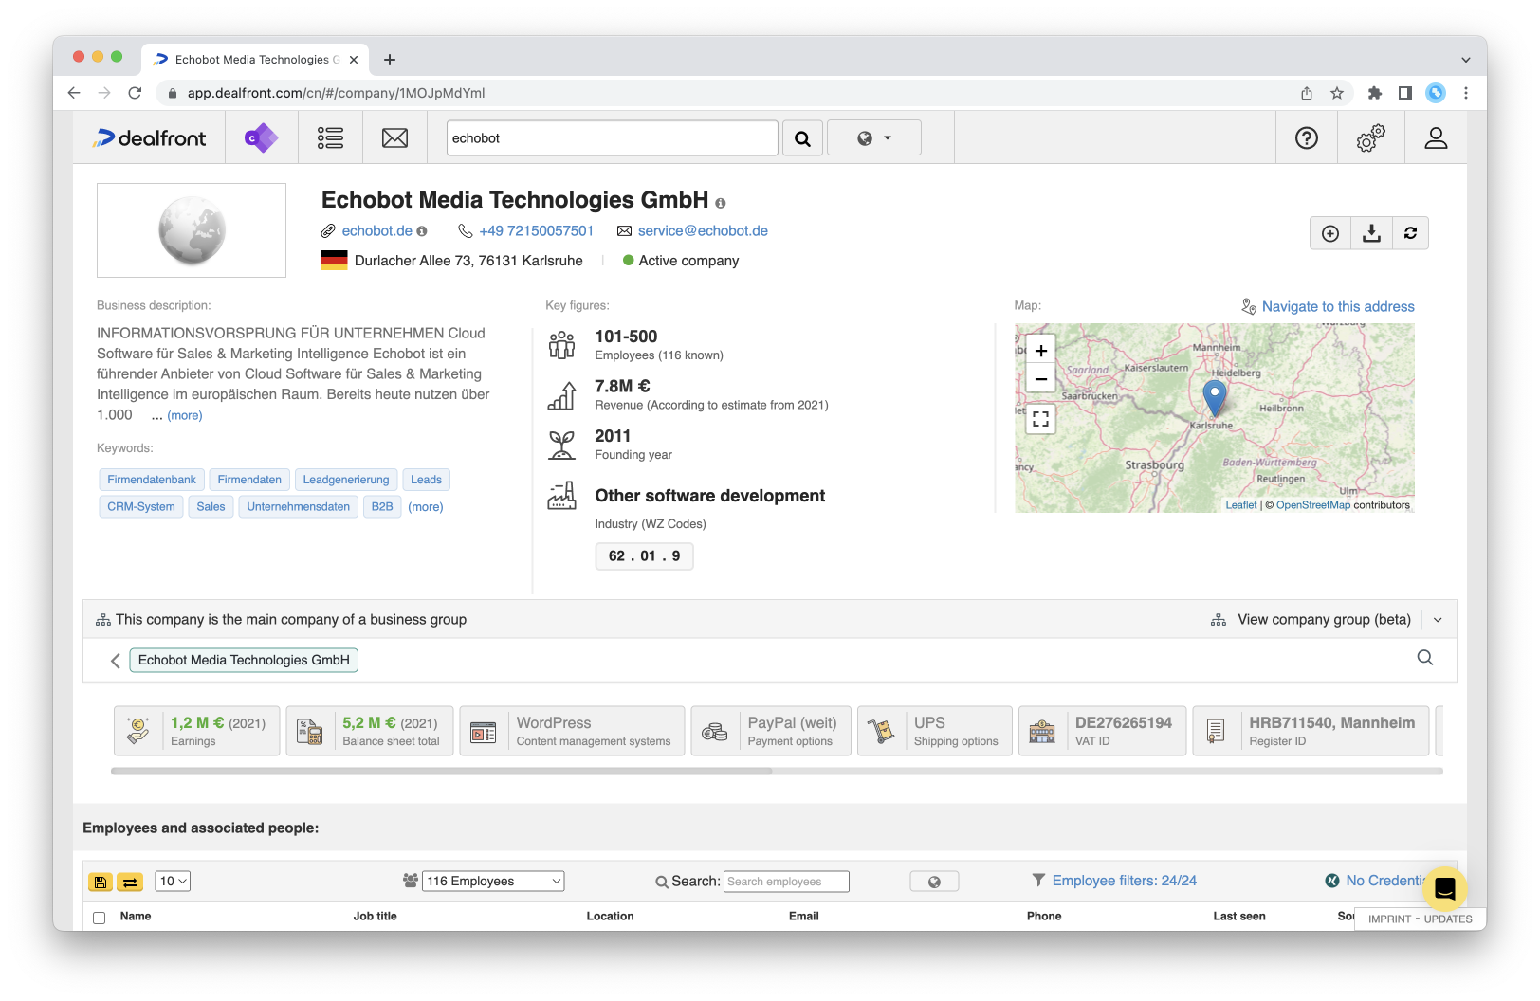Search within the company group
1540x1001 pixels.
click(1424, 658)
